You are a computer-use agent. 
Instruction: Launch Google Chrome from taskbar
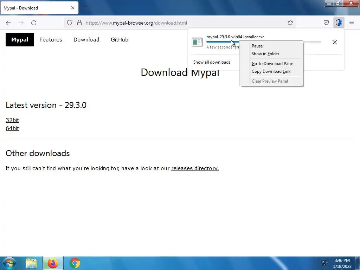[x=75, y=263]
